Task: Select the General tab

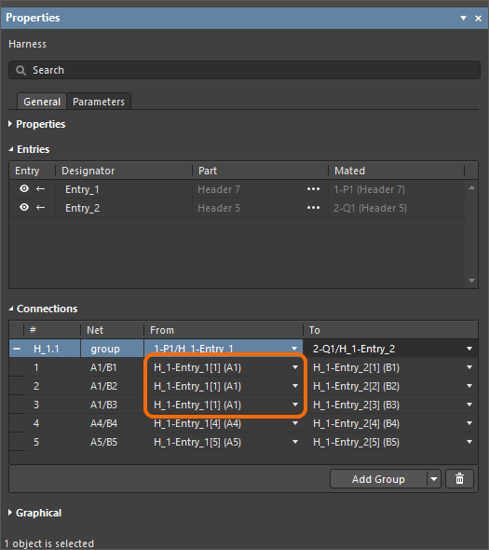Action: 42,102
